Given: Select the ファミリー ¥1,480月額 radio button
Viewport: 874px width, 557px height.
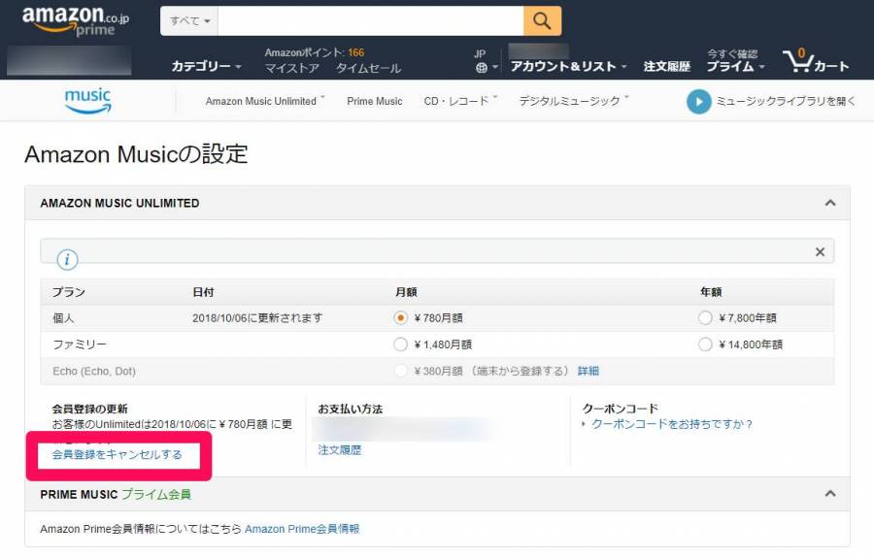Looking at the screenshot, I should tap(400, 344).
